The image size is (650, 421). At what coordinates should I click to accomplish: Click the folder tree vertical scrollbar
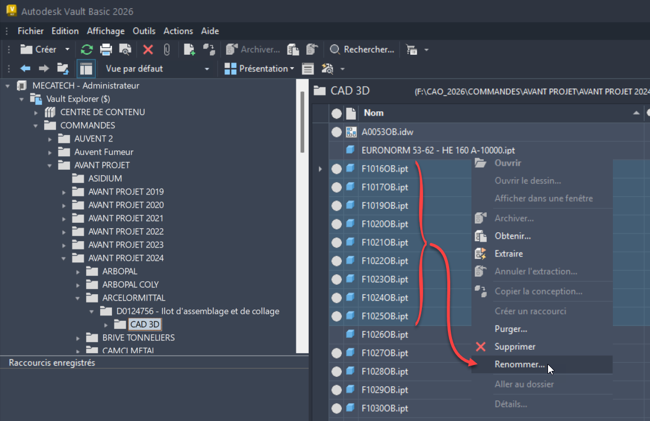[303, 124]
